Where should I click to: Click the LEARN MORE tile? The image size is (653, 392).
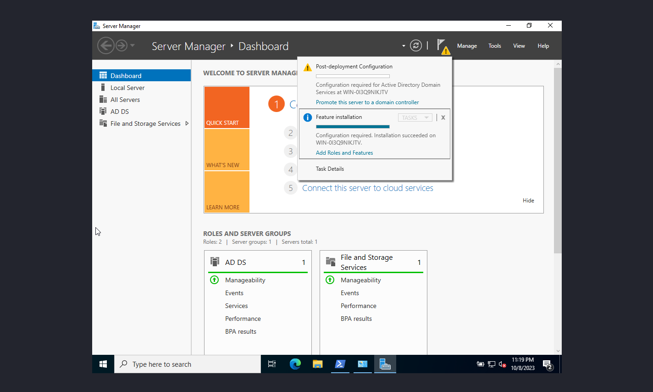[227, 192]
